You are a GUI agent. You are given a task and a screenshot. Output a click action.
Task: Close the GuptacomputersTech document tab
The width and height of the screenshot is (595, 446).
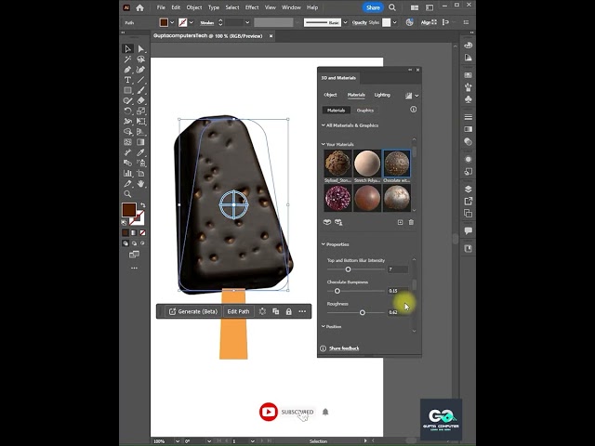[271, 36]
